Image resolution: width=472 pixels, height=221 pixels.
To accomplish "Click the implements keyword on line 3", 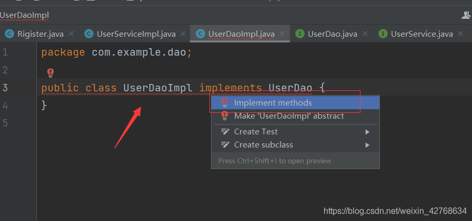I will click(230, 88).
